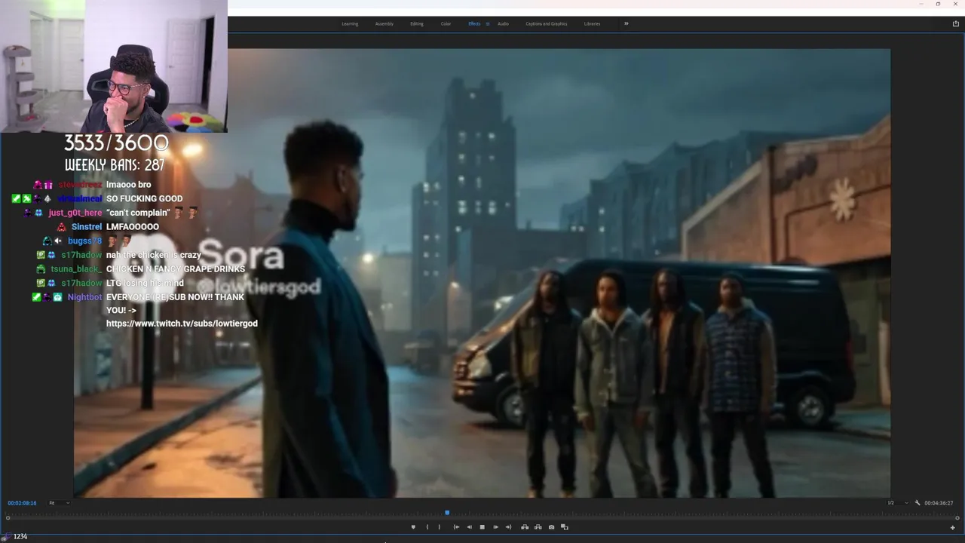
Task: Switch to the Learning workspace
Action: point(350,23)
